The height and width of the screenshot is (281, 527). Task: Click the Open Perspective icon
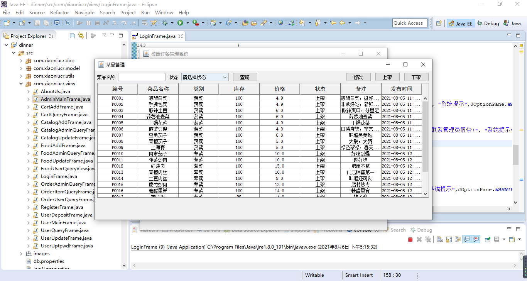tap(439, 23)
